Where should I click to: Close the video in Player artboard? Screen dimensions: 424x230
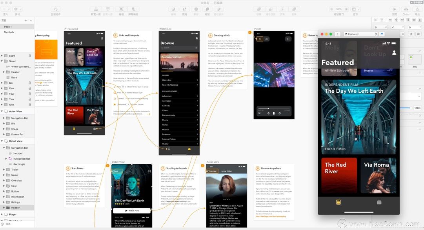pos(260,39)
